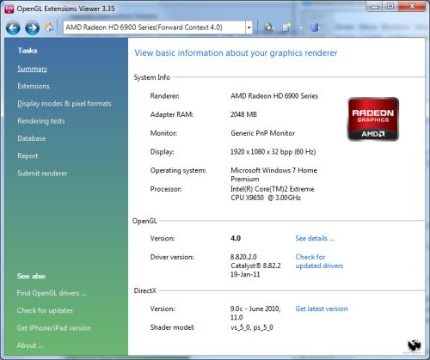Click the View basic information heading
The width and height of the screenshot is (430, 360).
[236, 53]
